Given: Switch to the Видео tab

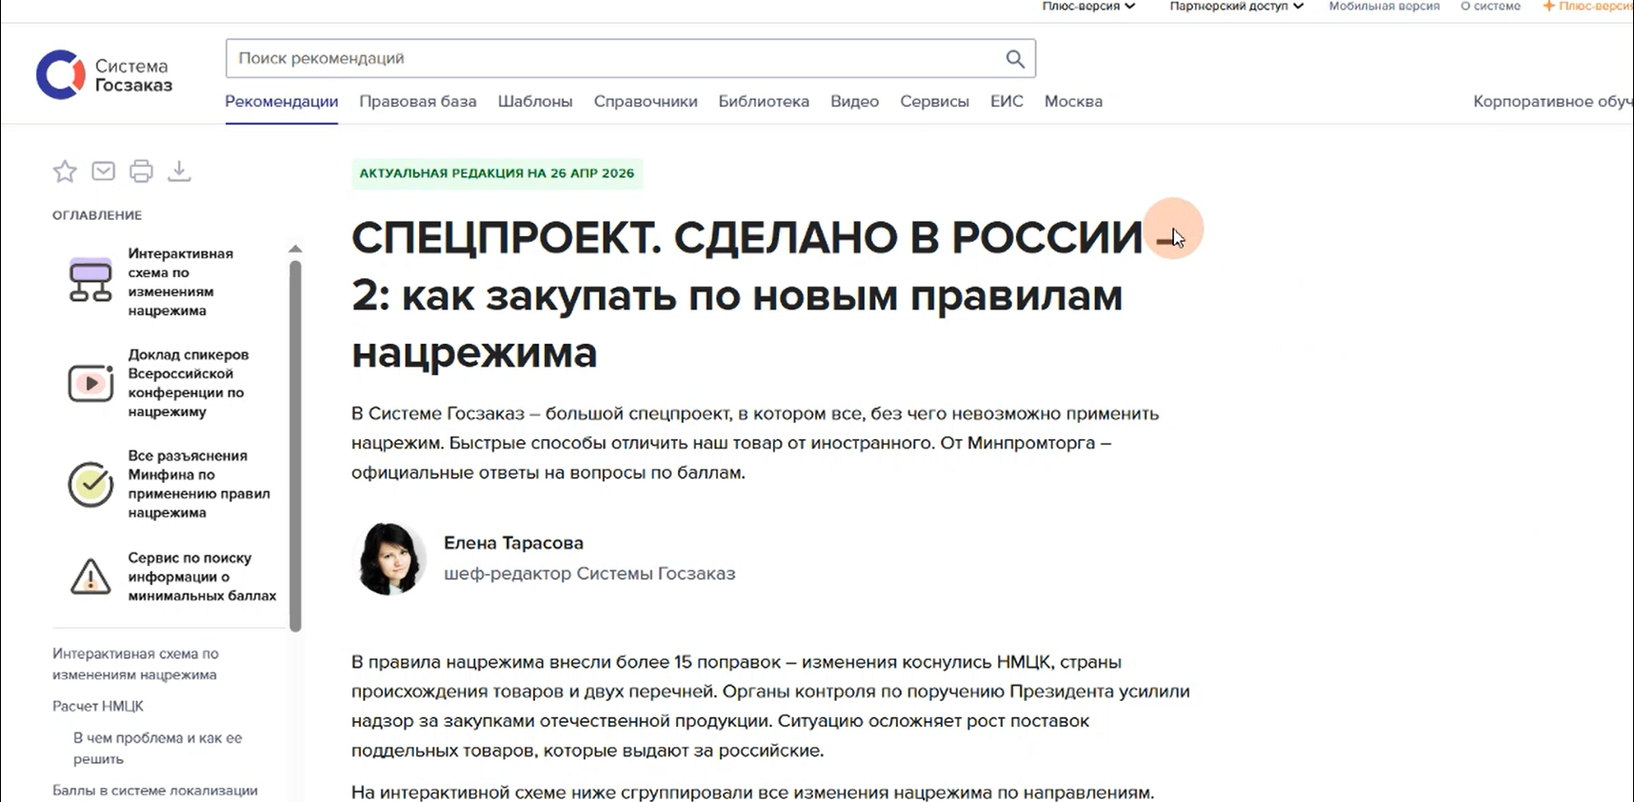Looking at the screenshot, I should 854,101.
